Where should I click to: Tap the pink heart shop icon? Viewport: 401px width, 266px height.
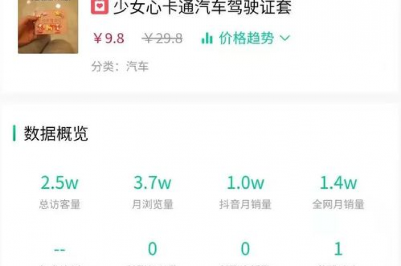pos(100,7)
